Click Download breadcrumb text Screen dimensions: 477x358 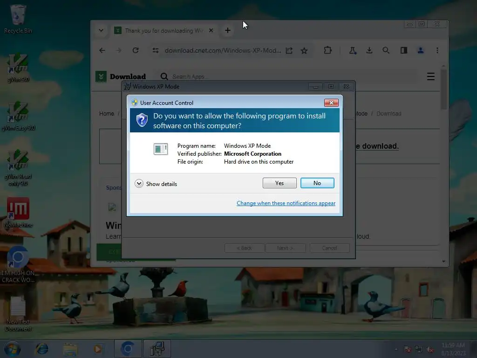click(x=389, y=114)
